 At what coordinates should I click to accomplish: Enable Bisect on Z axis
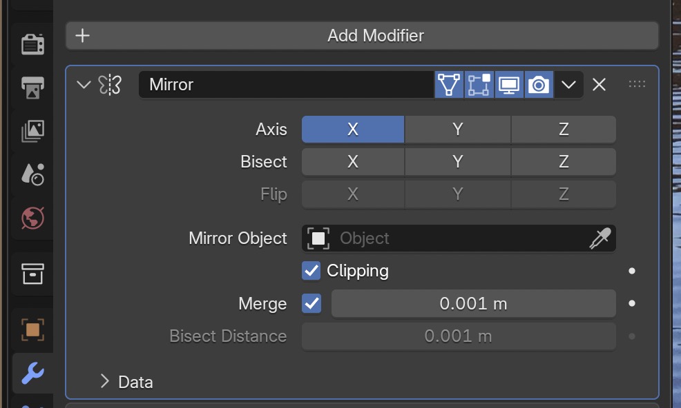point(564,162)
